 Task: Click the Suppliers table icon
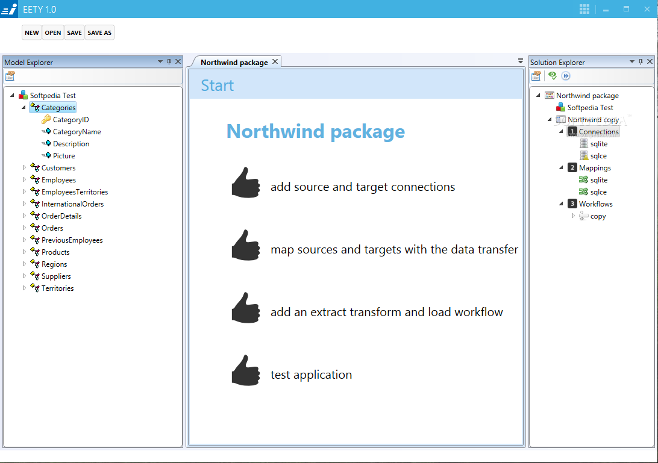pos(35,276)
